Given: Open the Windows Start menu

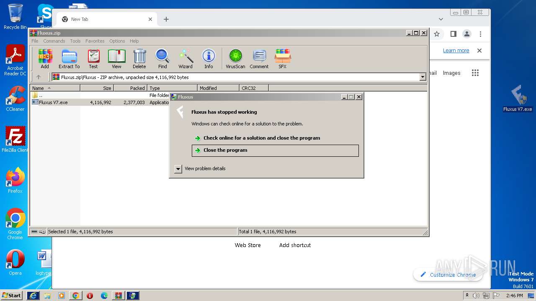Looking at the screenshot, I should coord(11,295).
